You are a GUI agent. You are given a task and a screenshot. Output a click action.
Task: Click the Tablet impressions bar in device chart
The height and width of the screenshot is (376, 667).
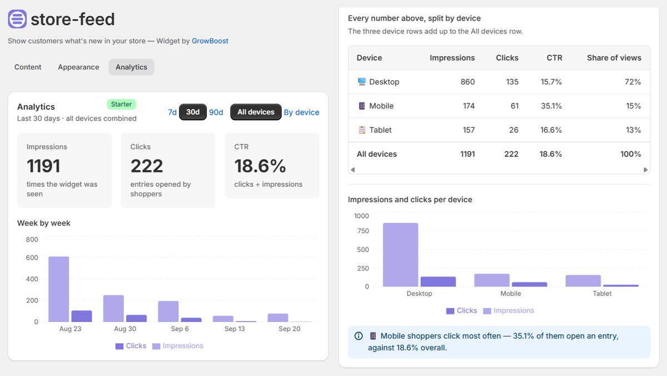coord(583,281)
